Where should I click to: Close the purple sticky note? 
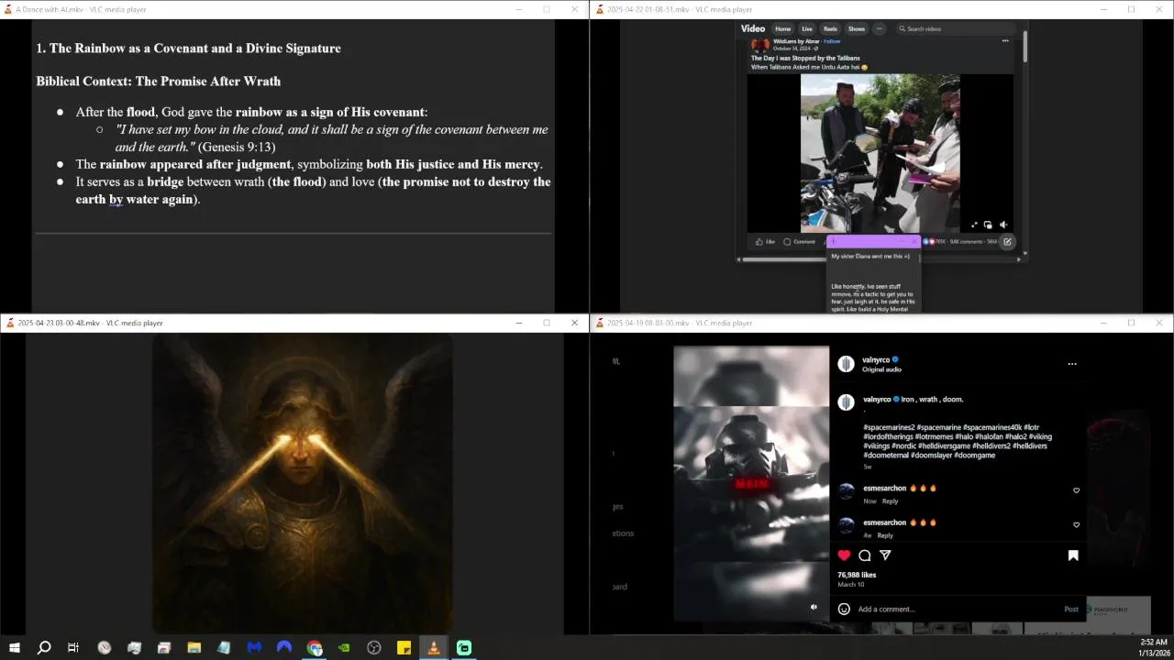914,242
